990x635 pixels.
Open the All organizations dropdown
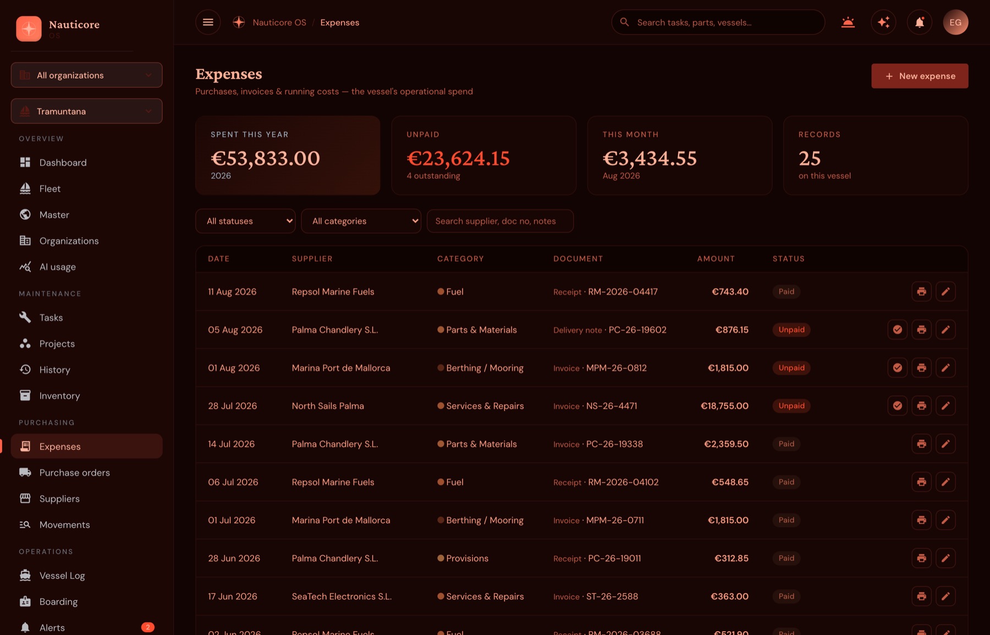(86, 75)
